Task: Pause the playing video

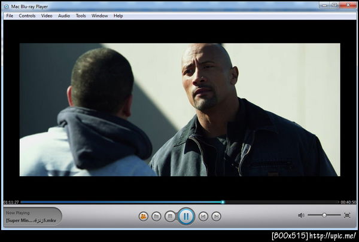Action: (x=186, y=216)
